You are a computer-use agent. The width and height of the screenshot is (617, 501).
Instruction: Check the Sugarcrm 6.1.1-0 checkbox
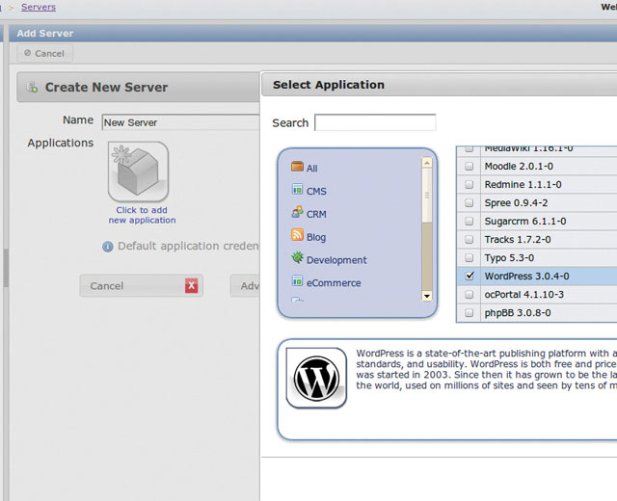(x=469, y=221)
